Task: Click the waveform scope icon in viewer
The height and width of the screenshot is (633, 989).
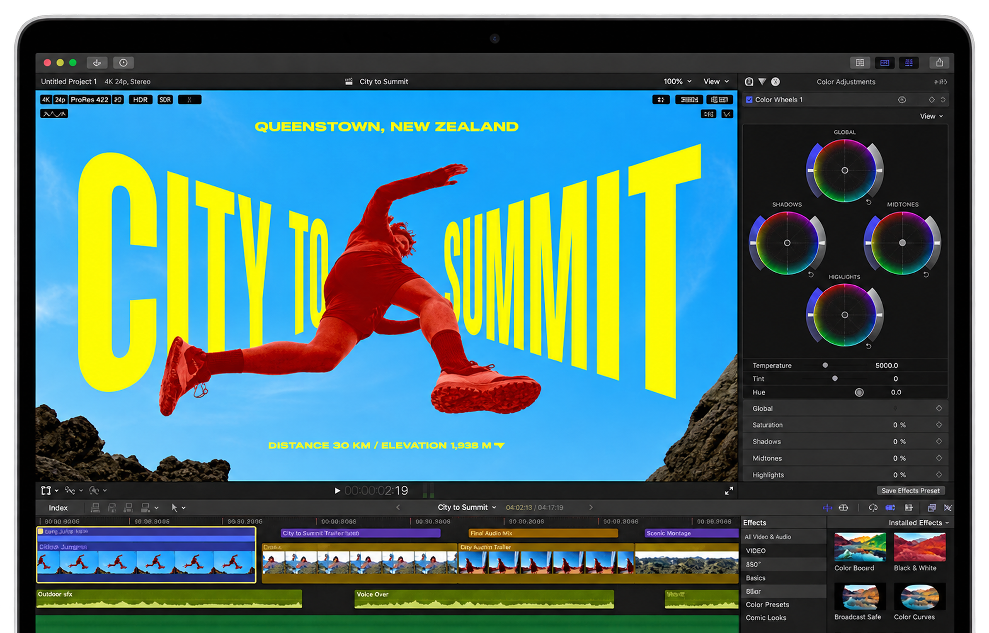Action: tap(54, 114)
